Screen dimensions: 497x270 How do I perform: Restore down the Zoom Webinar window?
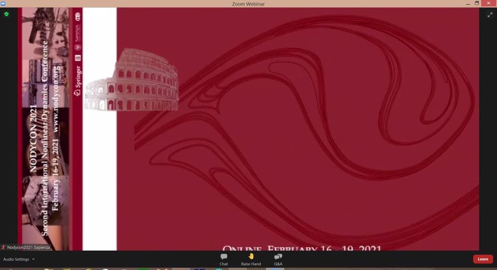(x=477, y=3)
